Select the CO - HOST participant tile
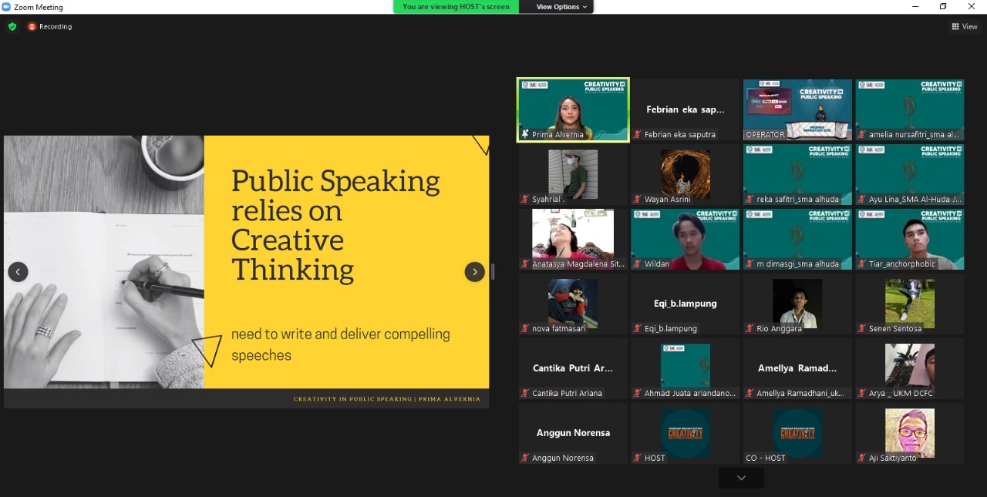 (797, 433)
